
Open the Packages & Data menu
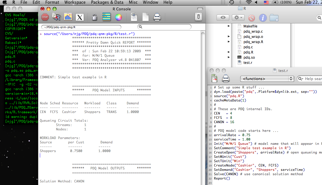pyautogui.click(x=107, y=3)
